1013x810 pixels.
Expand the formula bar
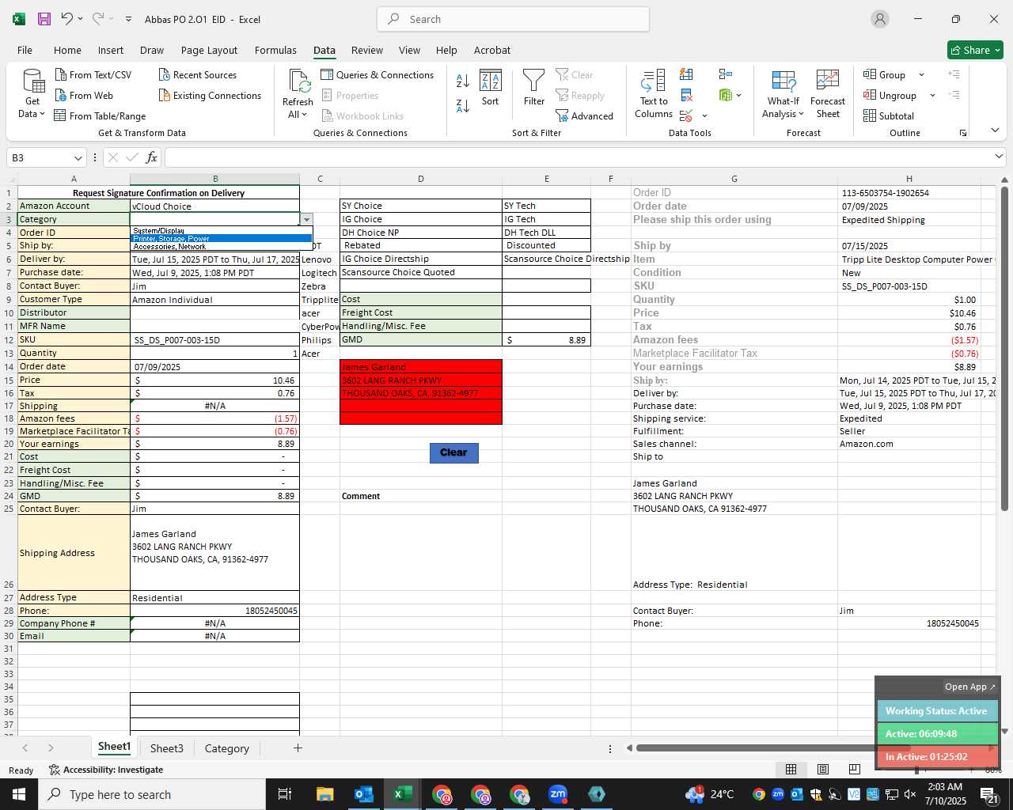[x=999, y=157]
